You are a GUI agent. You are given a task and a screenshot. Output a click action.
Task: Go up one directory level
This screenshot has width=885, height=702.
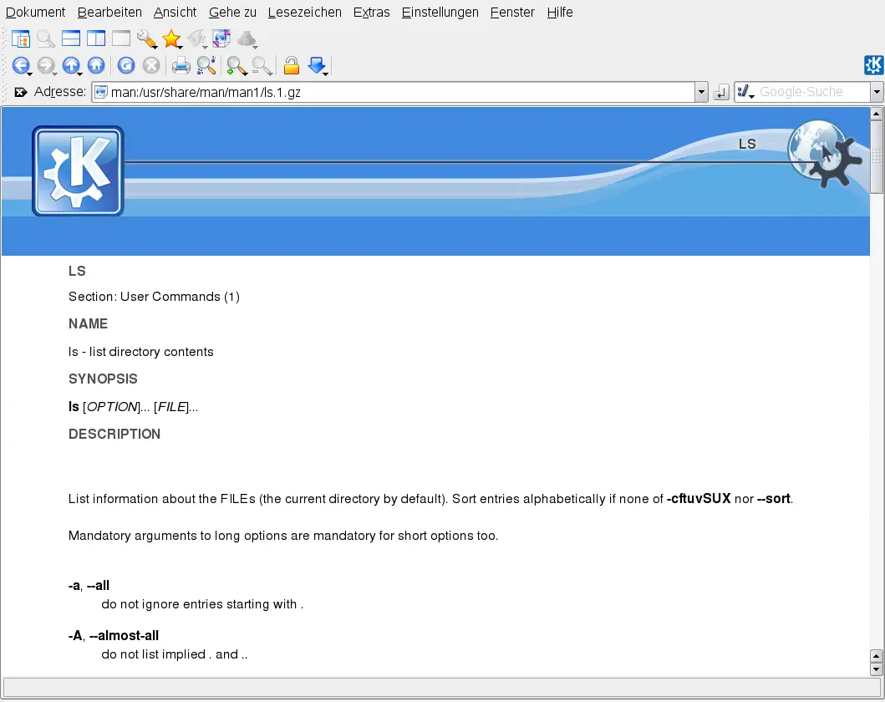coord(72,65)
